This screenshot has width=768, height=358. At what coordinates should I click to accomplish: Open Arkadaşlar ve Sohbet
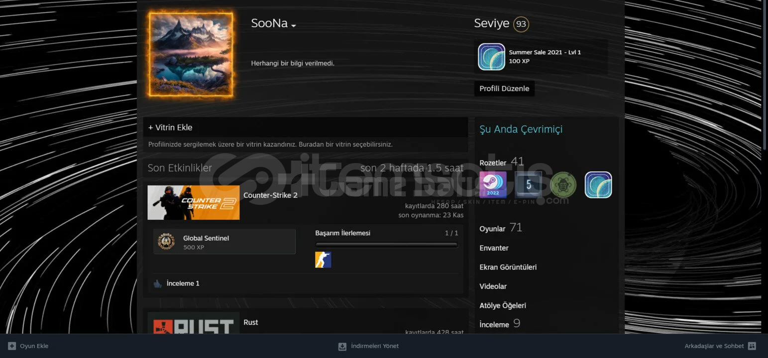click(714, 346)
